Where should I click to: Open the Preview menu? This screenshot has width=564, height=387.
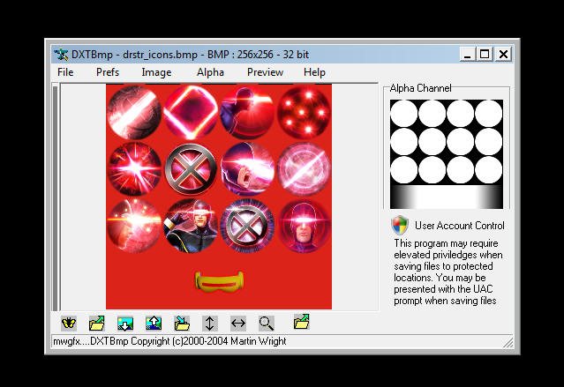265,72
